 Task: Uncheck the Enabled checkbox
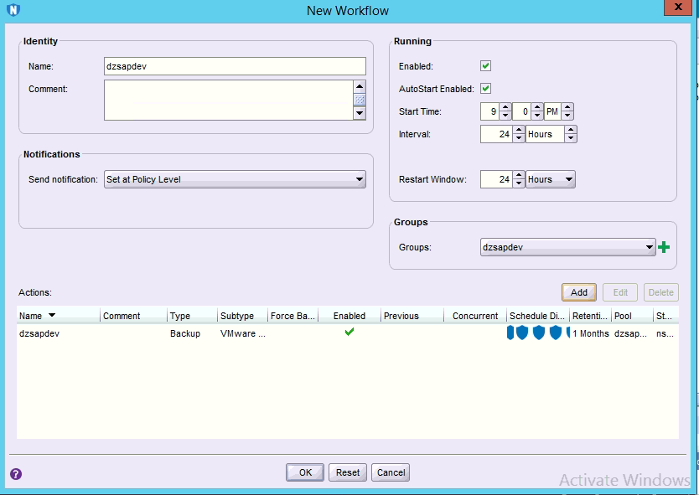485,66
